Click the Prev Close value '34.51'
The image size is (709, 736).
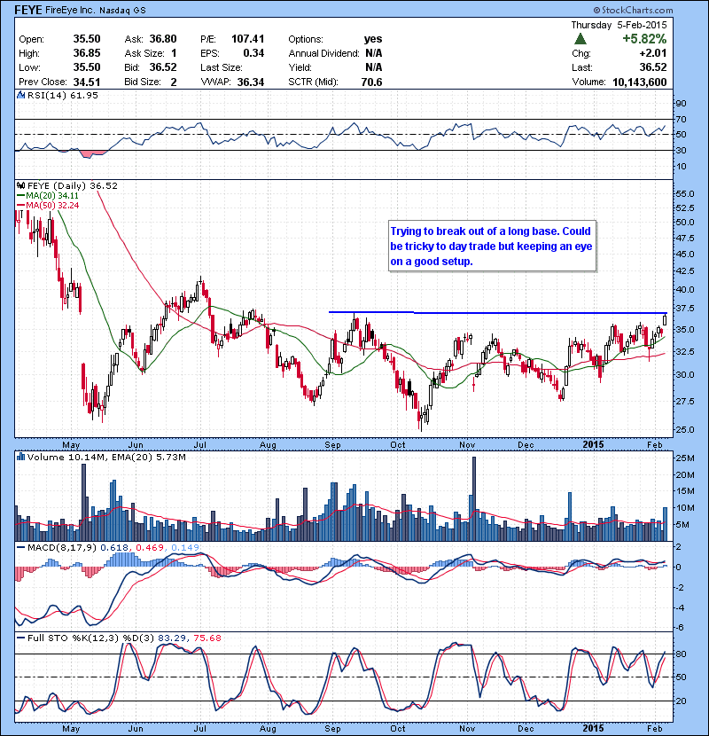[x=87, y=82]
